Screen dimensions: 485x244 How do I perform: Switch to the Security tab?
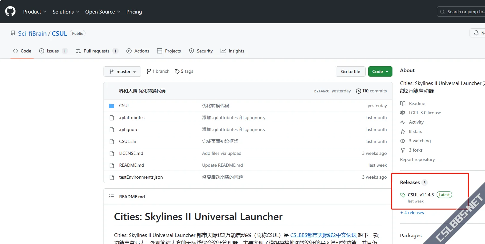pos(201,51)
